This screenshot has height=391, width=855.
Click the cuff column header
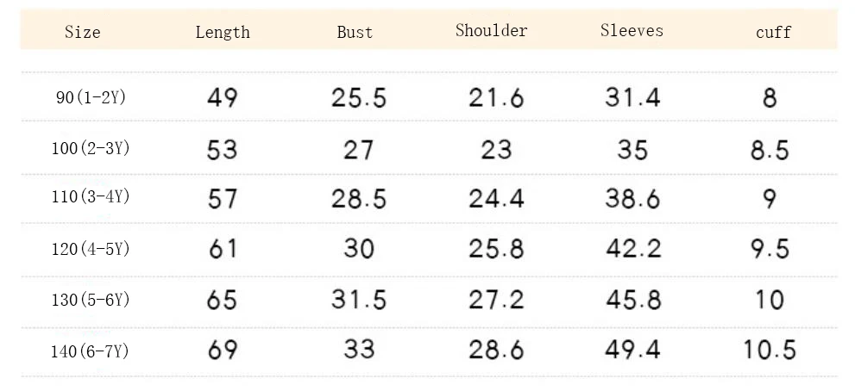pyautogui.click(x=773, y=33)
